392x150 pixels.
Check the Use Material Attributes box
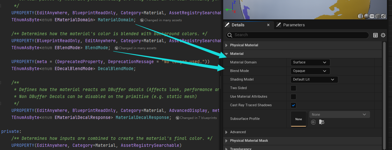pyautogui.click(x=293, y=96)
